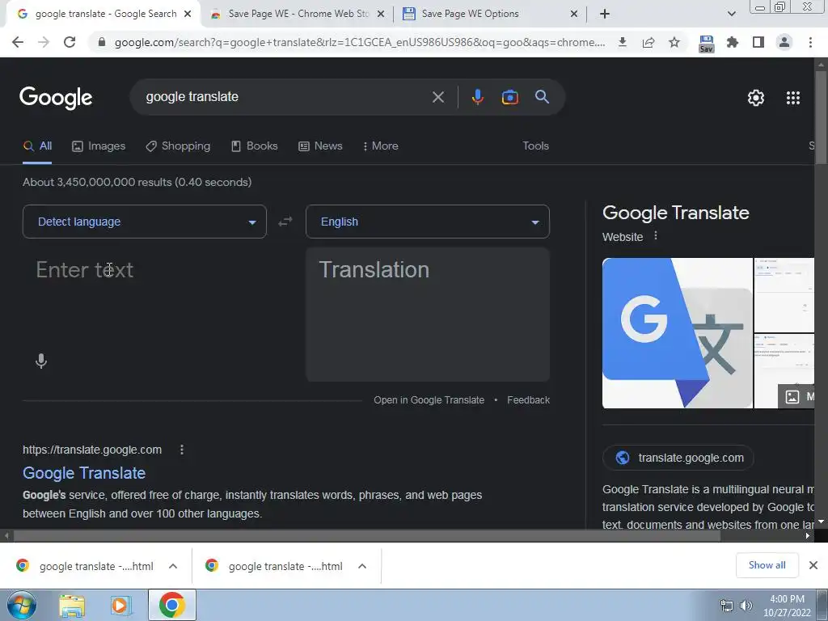Open the Google apps grid
The height and width of the screenshot is (621, 828).
[792, 98]
